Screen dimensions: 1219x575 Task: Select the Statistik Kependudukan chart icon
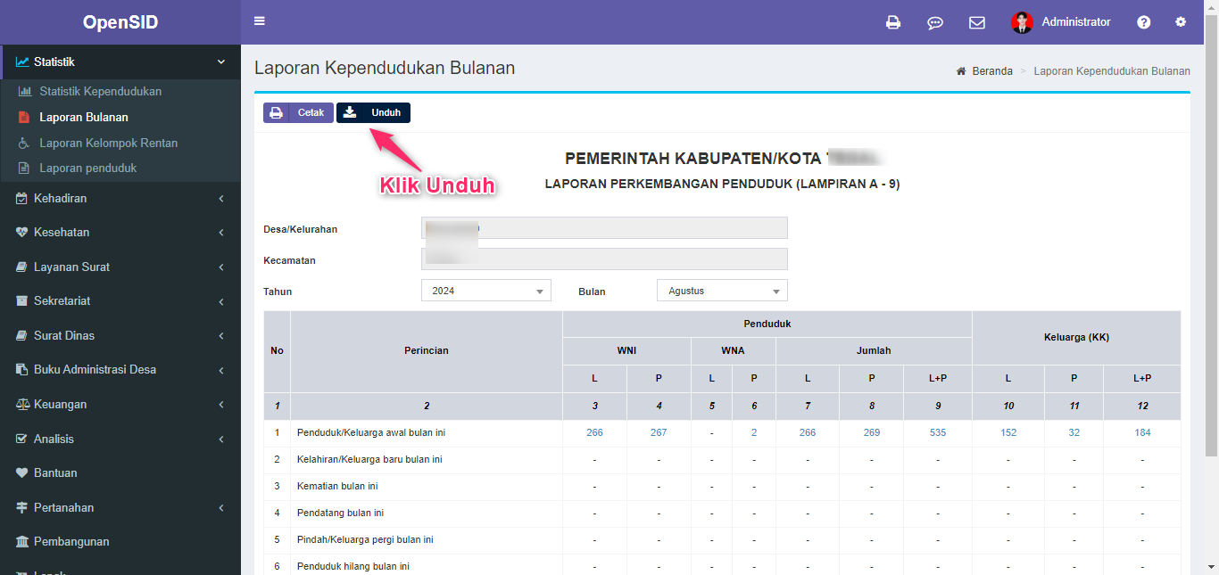pos(24,91)
